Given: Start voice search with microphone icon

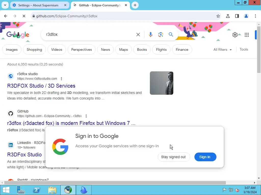Looking at the screenshot, I should [150, 35].
